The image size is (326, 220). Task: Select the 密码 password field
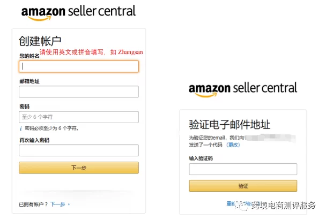pyautogui.click(x=79, y=117)
